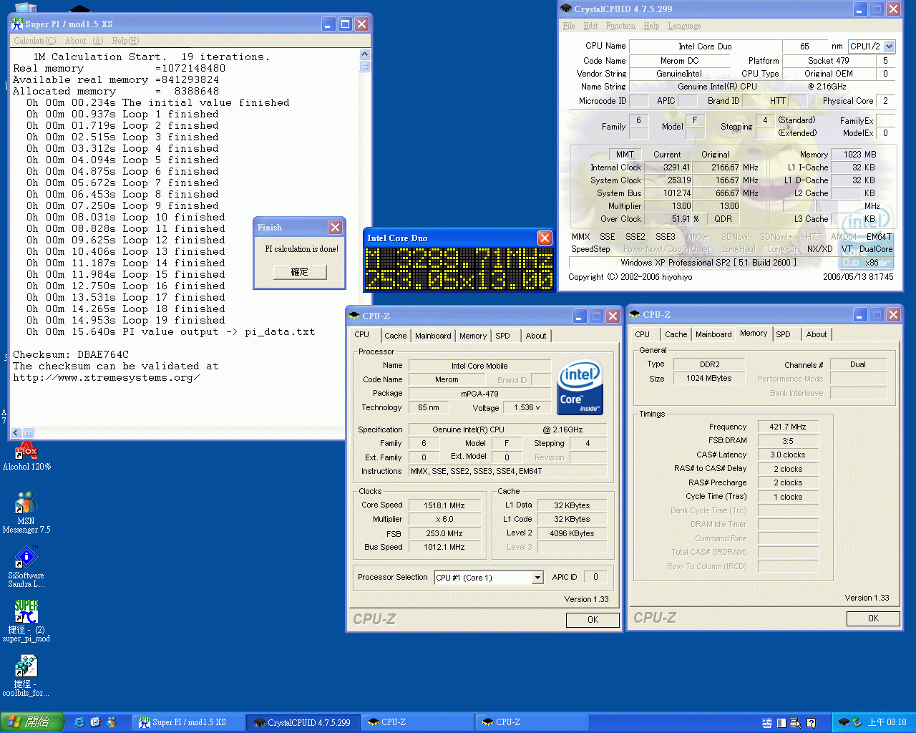Click the Checksum: DBAE764C line
The height and width of the screenshot is (733, 916).
pyautogui.click(x=71, y=354)
